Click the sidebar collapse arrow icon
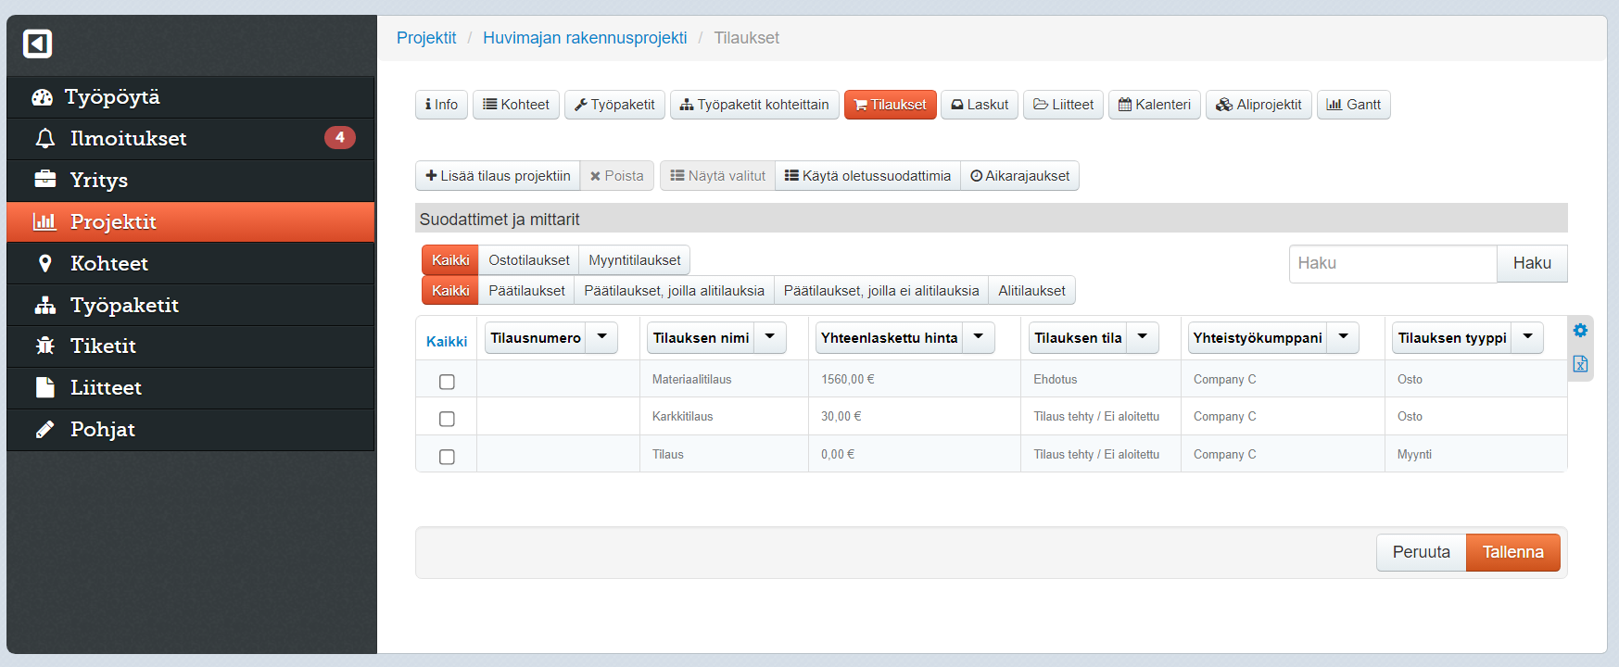The image size is (1619, 667). (37, 44)
